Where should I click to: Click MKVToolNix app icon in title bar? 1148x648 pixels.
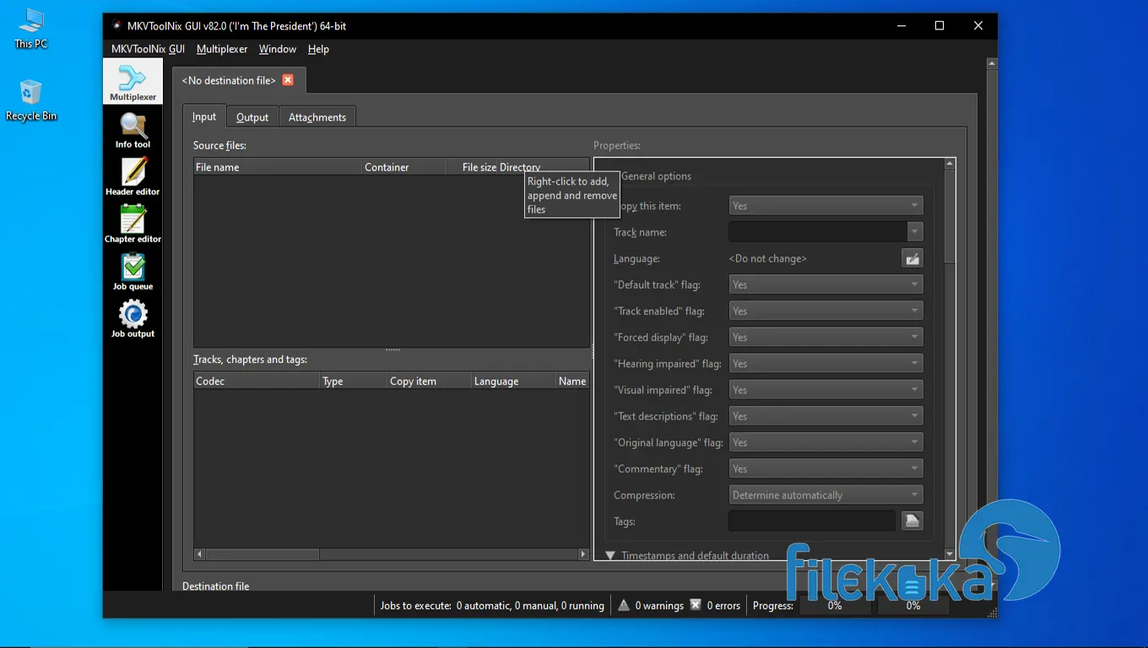pyautogui.click(x=116, y=25)
